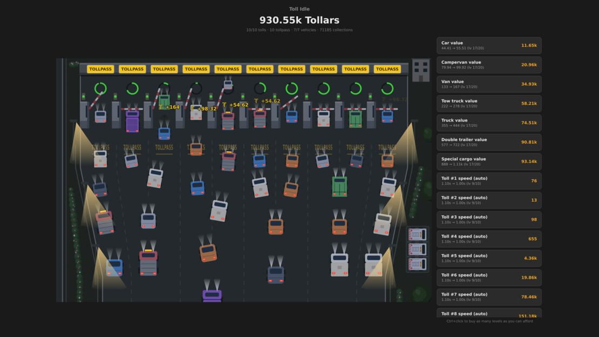Buy the Car value upgrade
The width and height of the screenshot is (599, 337).
pos(489,45)
